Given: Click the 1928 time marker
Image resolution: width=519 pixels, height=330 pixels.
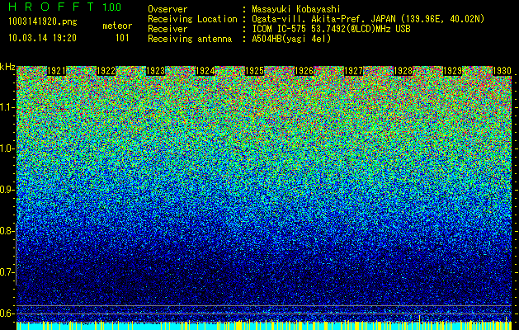Looking at the screenshot, I should point(403,71).
